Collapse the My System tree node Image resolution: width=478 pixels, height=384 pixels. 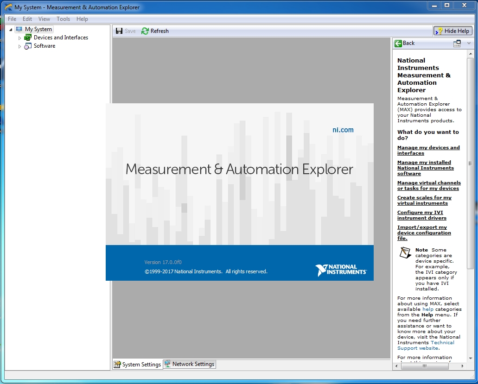click(x=11, y=30)
